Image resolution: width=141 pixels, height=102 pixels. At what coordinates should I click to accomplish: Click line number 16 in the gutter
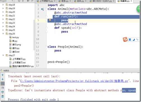coord(38,62)
